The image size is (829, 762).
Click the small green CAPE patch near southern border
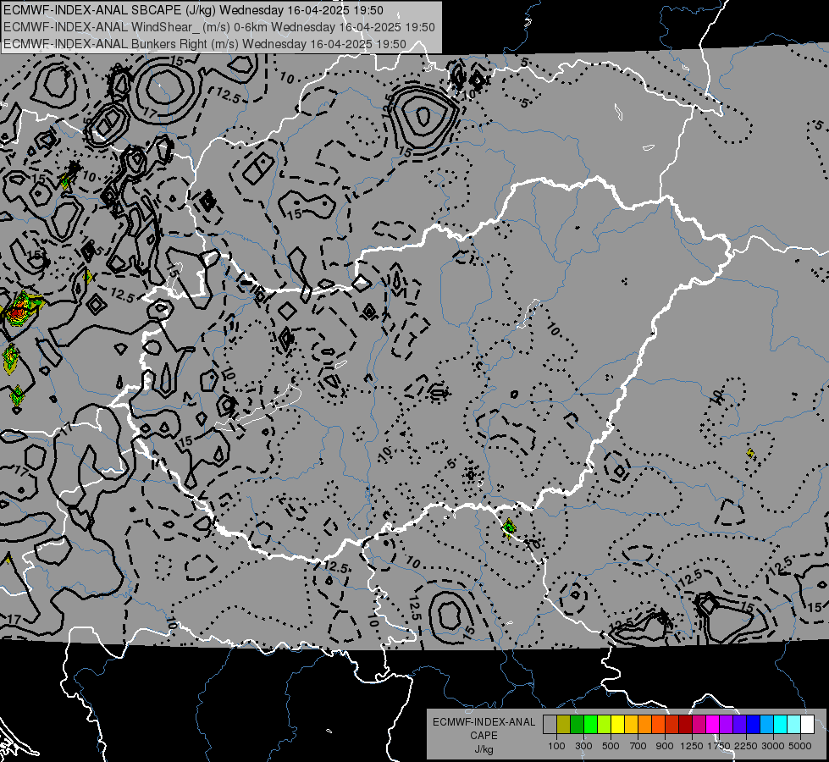point(509,527)
